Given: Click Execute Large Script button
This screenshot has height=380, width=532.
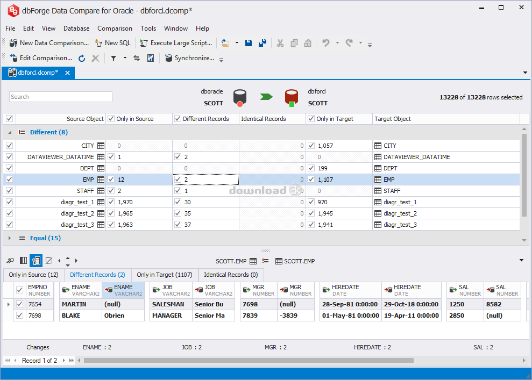Looking at the screenshot, I should coord(176,43).
